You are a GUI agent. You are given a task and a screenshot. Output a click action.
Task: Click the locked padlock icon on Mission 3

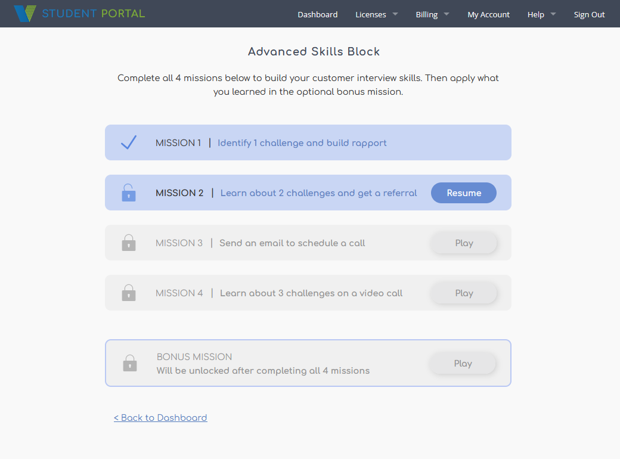point(129,243)
